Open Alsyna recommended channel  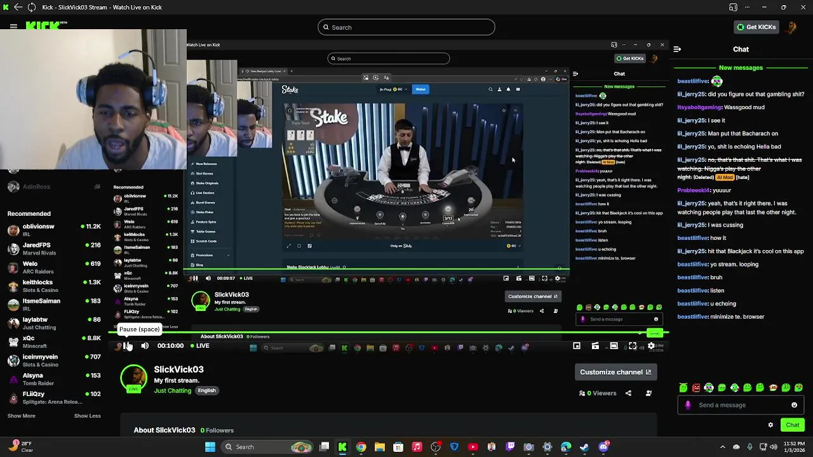tap(54, 379)
